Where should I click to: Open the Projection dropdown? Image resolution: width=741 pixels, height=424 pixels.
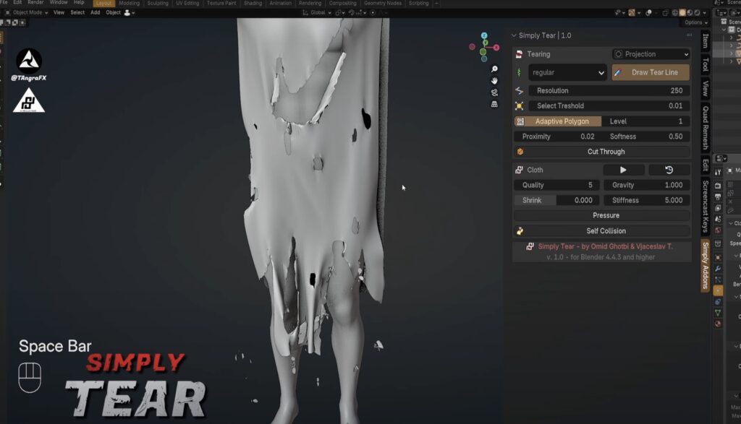click(651, 54)
